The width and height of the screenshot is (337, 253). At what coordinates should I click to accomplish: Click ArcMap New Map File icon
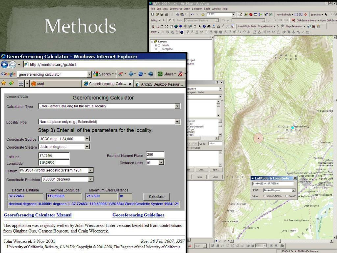click(152, 14)
